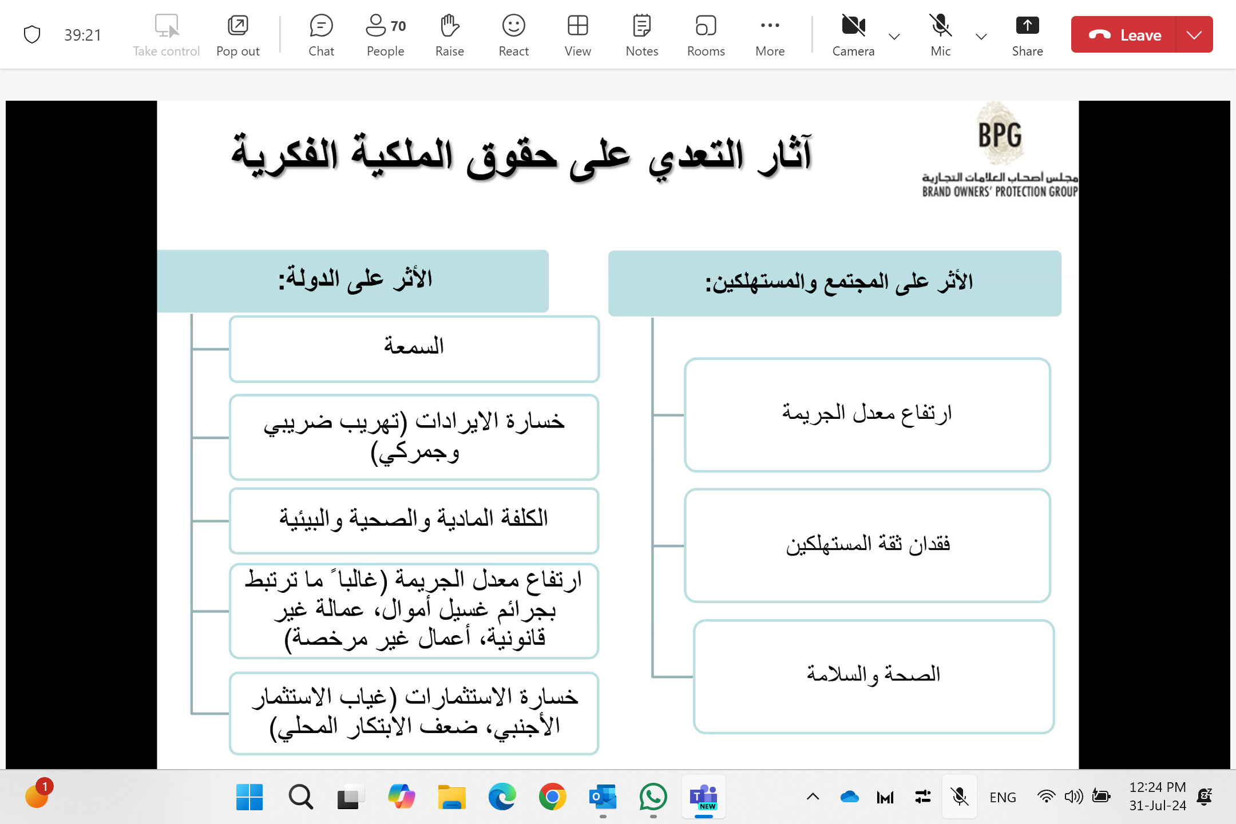1236x824 pixels.
Task: Click the red Leave button
Action: (1124, 35)
